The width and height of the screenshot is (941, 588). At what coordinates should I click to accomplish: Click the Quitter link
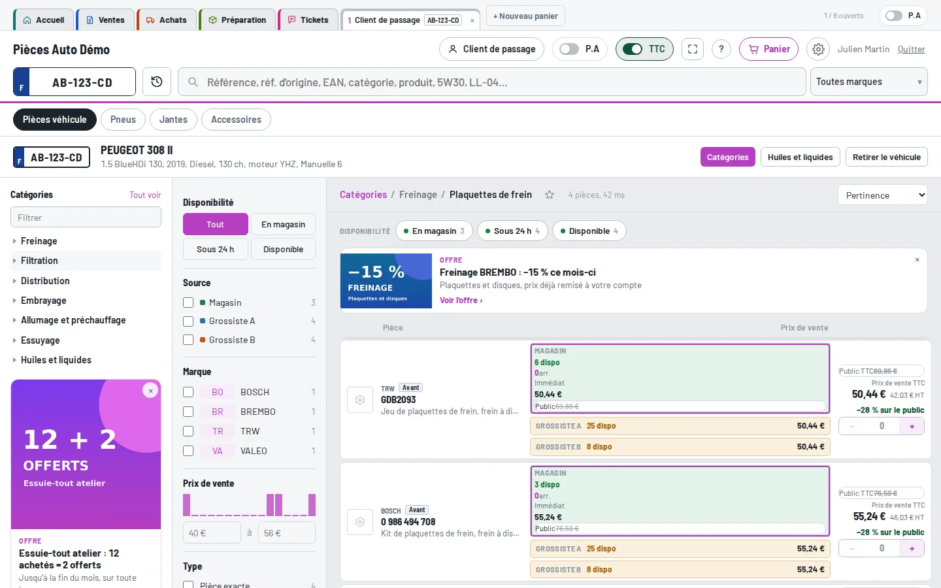pos(911,49)
